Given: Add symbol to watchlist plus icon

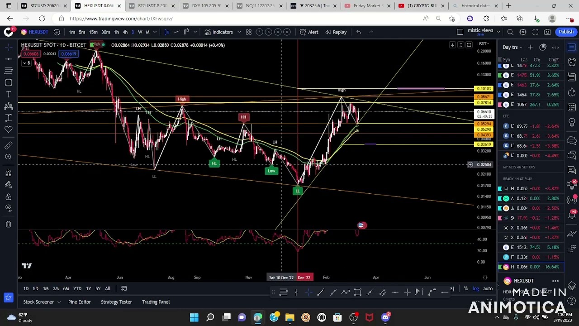Looking at the screenshot, I should click(531, 47).
